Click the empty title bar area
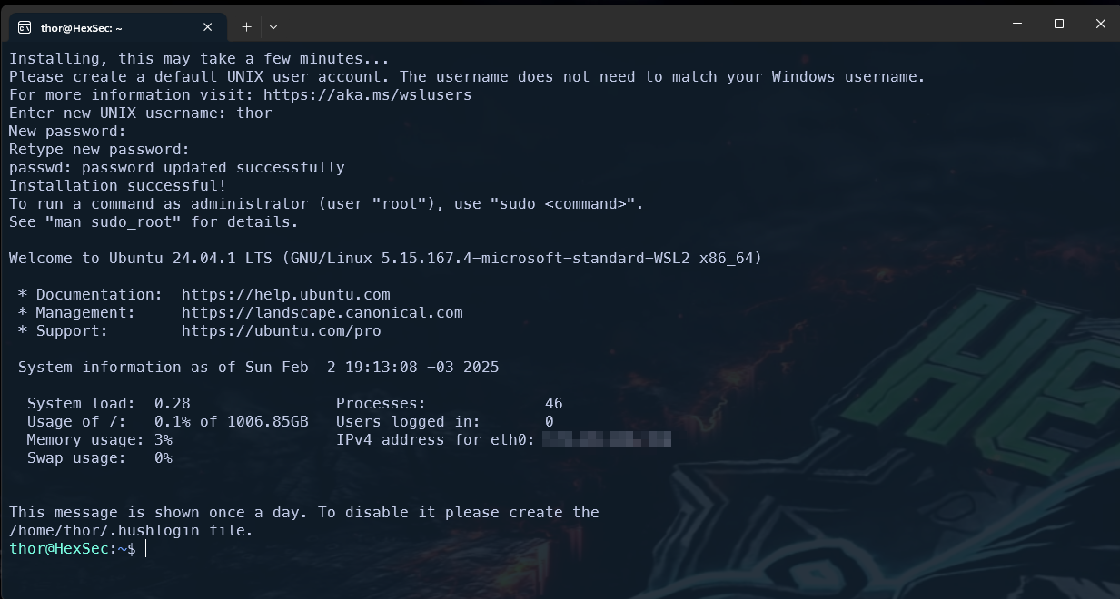1120x599 pixels. [636, 25]
